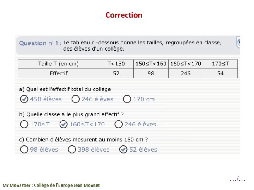Viewport: 254px width, 190px height.
Task: Click the '…/…' continuation marker
Action: [237, 179]
